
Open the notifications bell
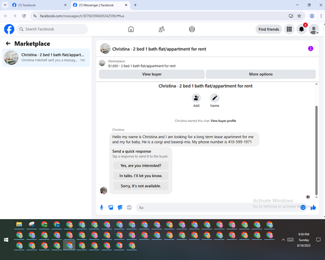pyautogui.click(x=302, y=29)
